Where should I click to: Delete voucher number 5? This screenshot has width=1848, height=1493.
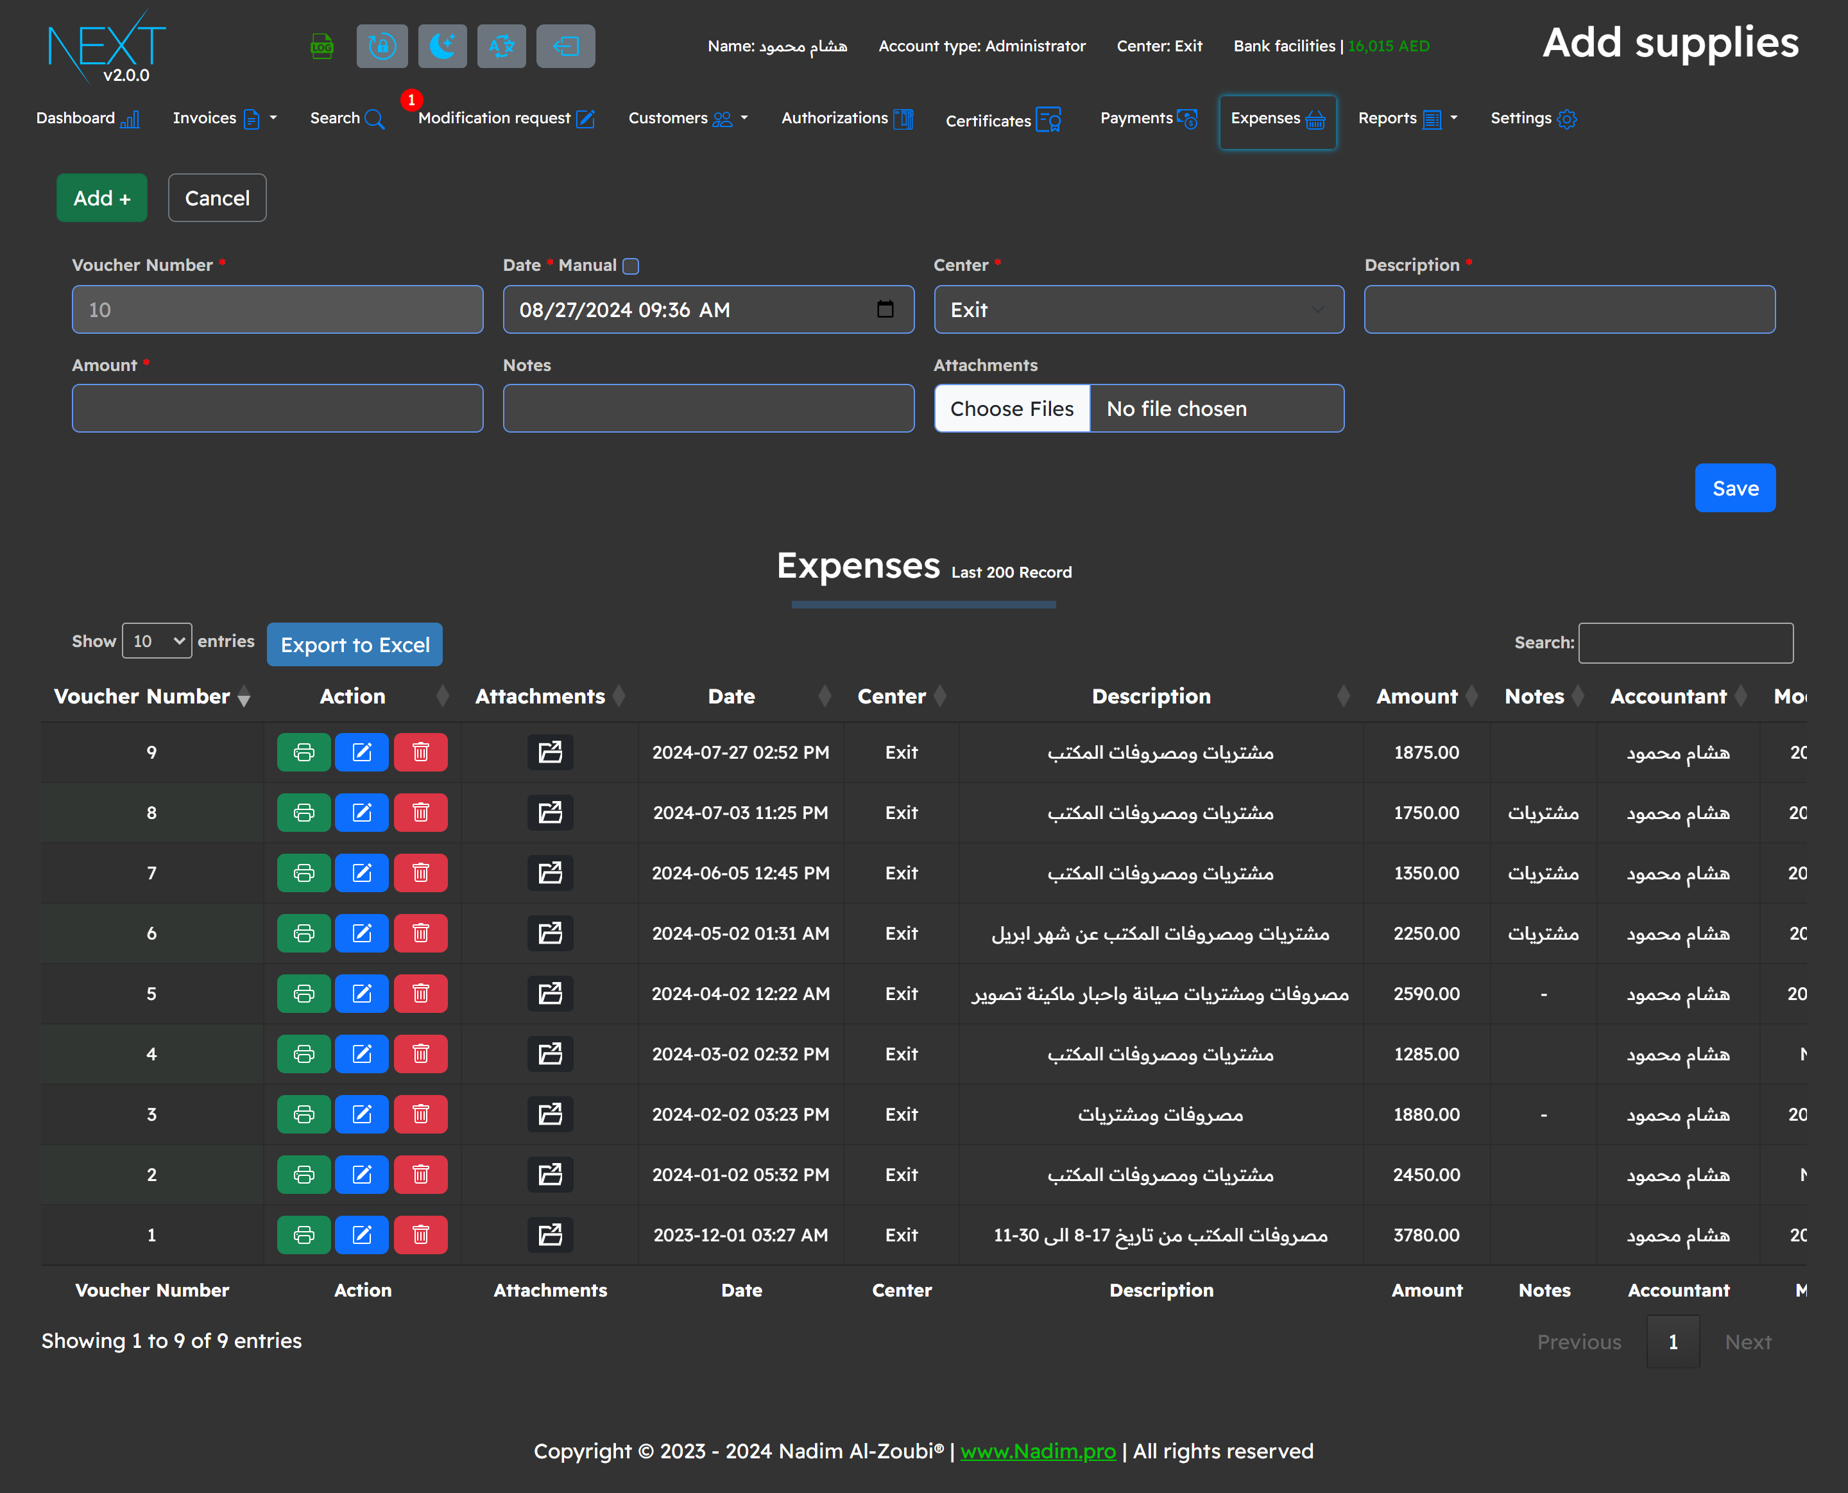pos(420,994)
